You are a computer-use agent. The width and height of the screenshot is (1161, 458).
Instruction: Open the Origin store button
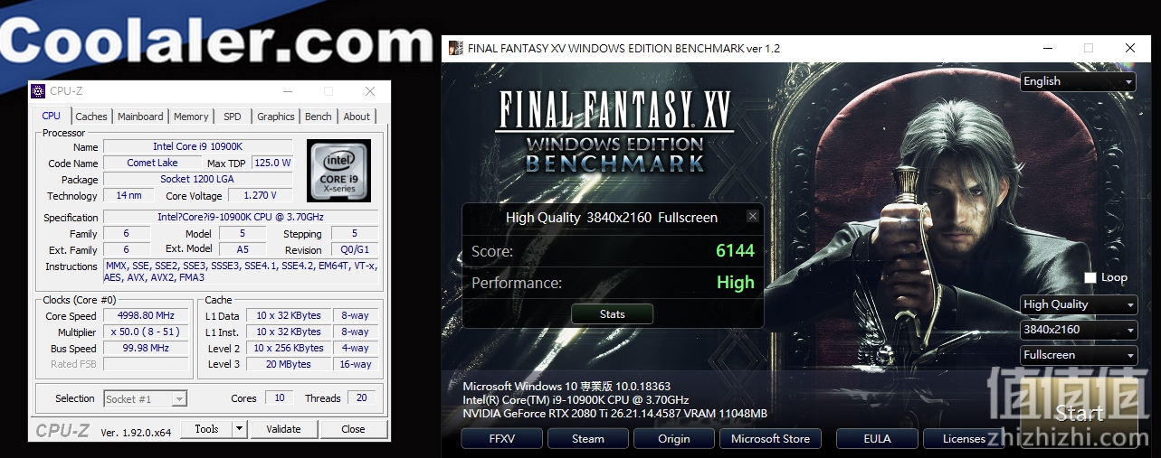tap(674, 439)
